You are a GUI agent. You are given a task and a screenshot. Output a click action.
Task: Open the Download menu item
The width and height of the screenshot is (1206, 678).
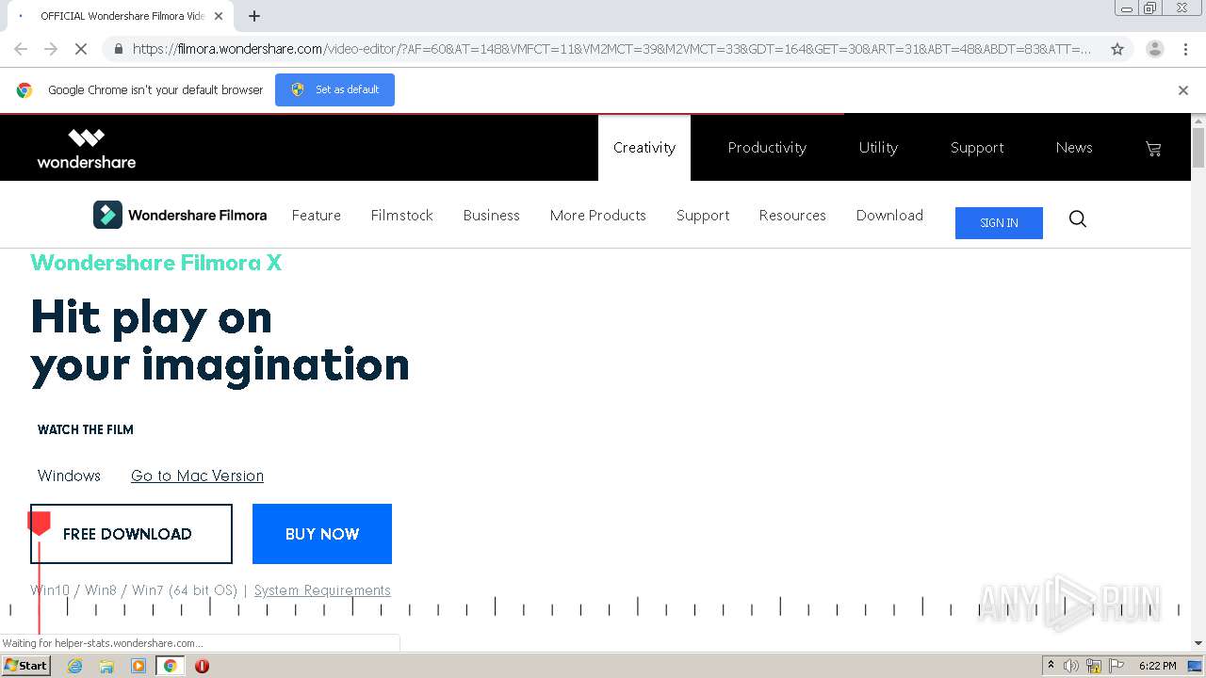coord(889,216)
